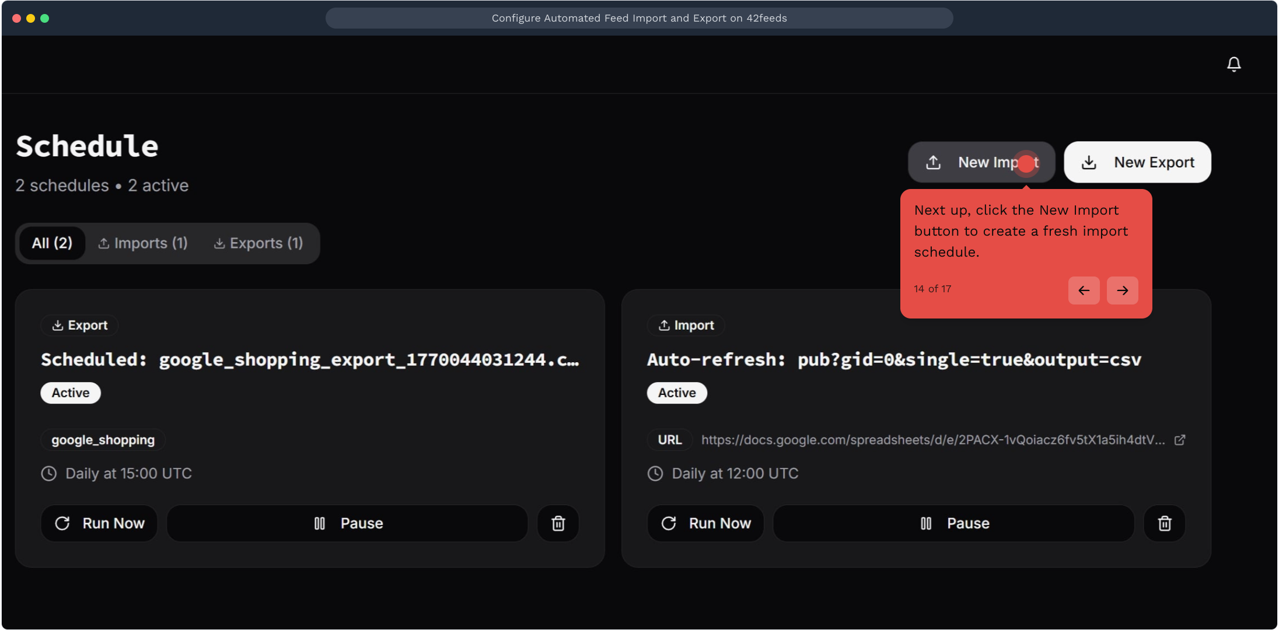Open the import URL external link icon
Image resolution: width=1279 pixels, height=630 pixels.
coord(1179,440)
